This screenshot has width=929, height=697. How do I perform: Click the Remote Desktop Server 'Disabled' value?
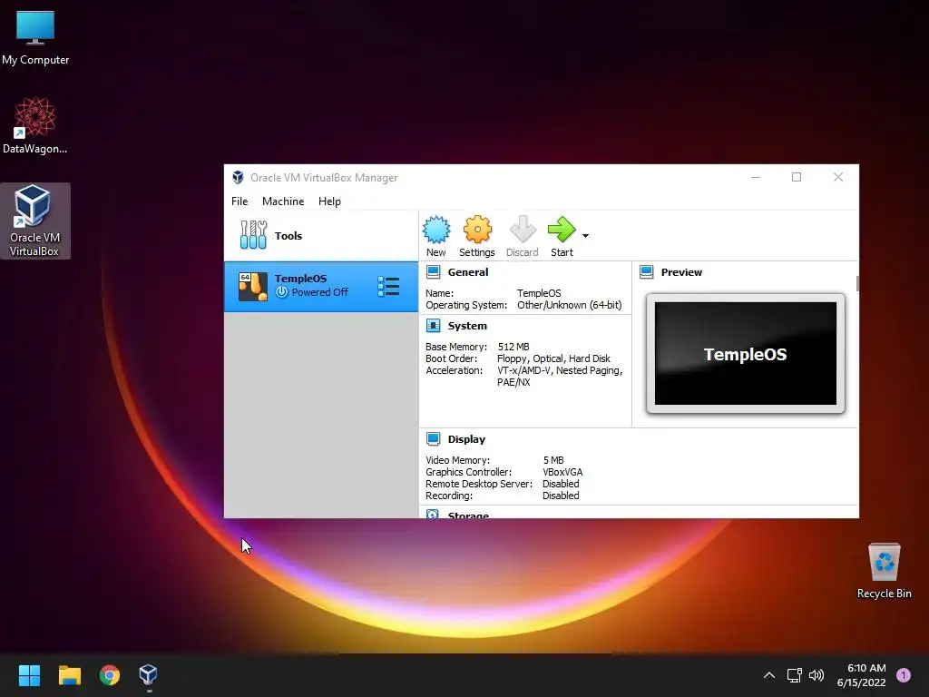(x=561, y=484)
